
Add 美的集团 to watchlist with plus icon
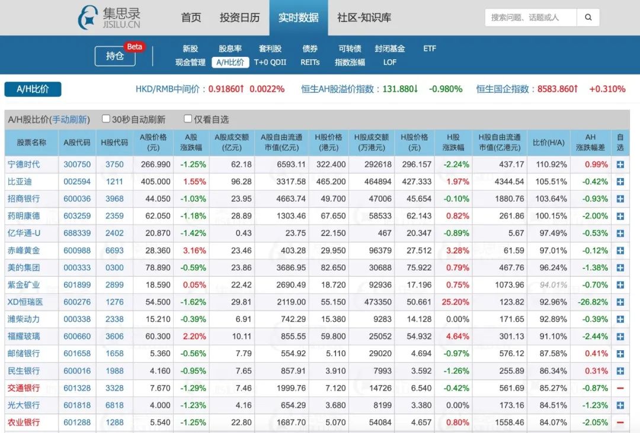coord(620,267)
